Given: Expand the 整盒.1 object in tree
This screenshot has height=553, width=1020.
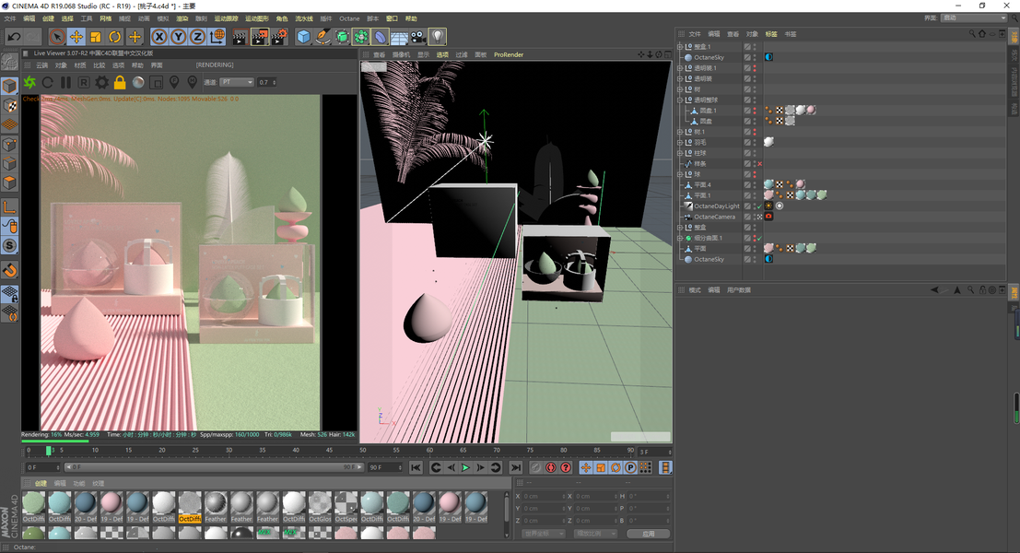Looking at the screenshot, I should pos(680,47).
